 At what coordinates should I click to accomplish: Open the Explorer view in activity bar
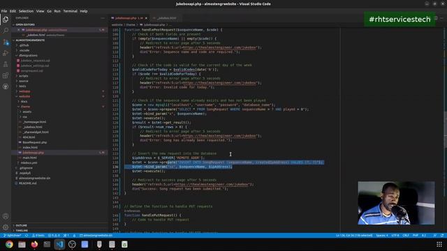[x=6, y=20]
